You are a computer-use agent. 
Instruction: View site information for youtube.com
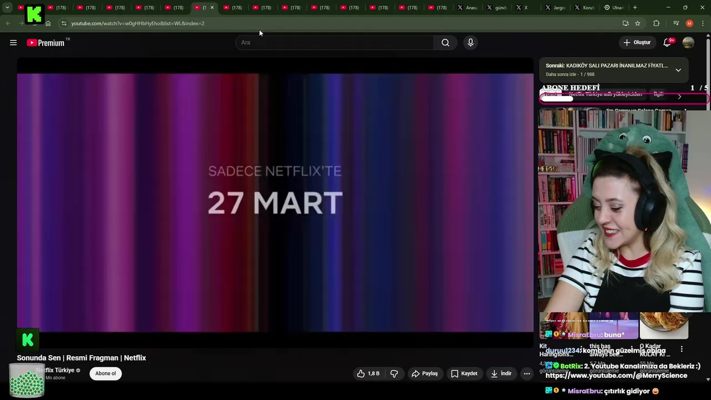pyautogui.click(x=64, y=23)
